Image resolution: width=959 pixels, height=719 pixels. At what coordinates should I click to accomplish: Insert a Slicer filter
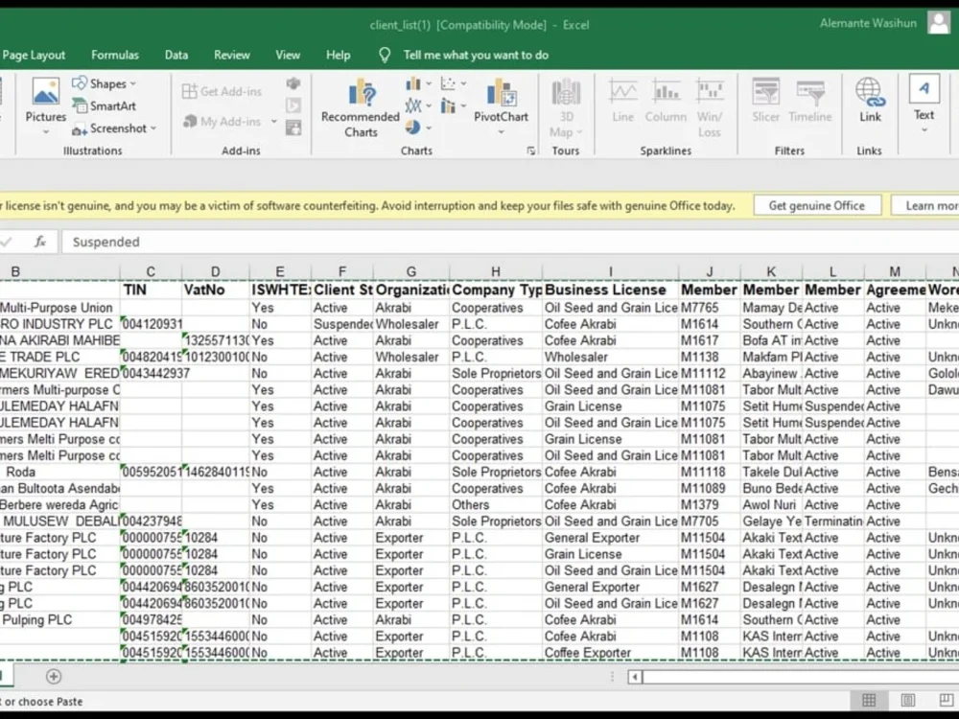point(765,102)
